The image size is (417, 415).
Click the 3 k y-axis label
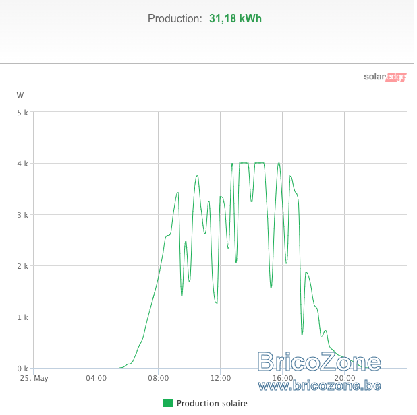coord(23,215)
